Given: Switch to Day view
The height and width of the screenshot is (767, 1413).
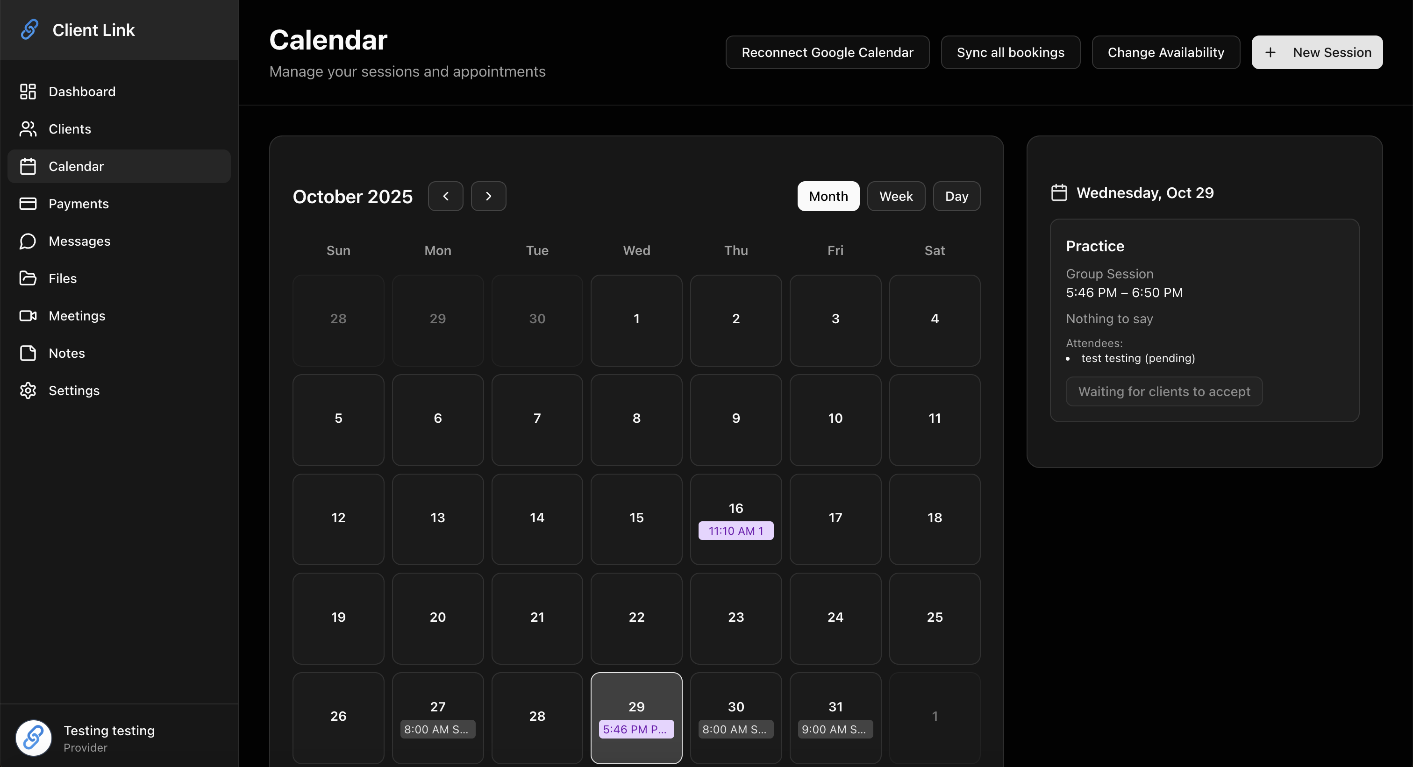Looking at the screenshot, I should (x=956, y=196).
